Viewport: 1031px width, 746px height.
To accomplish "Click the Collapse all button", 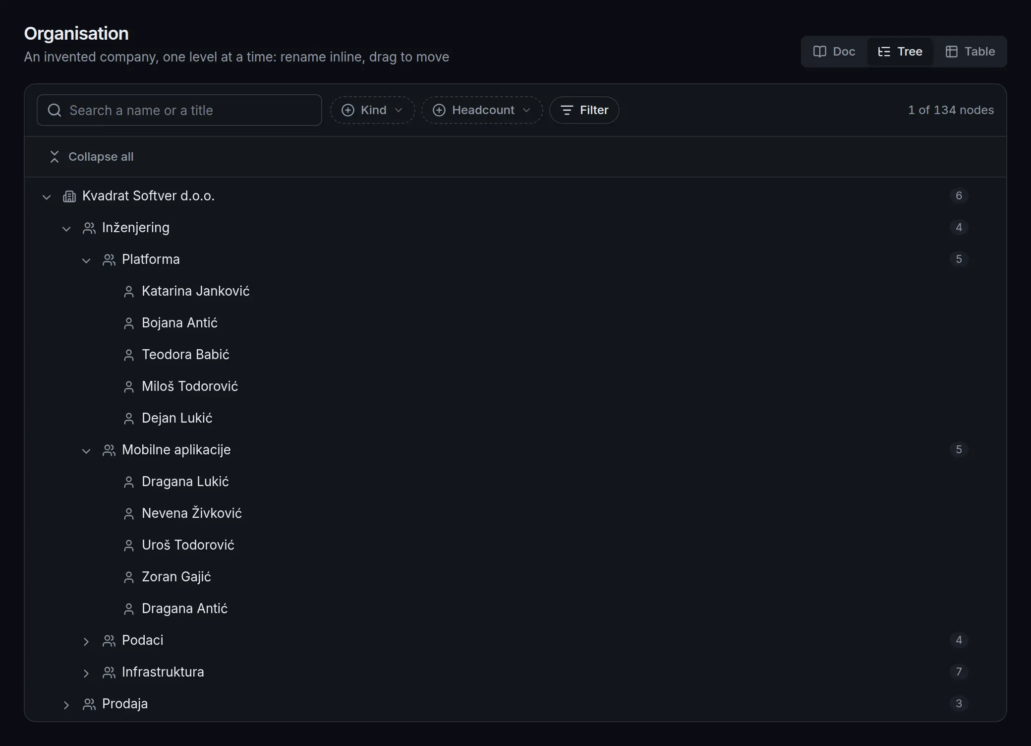I will click(91, 157).
